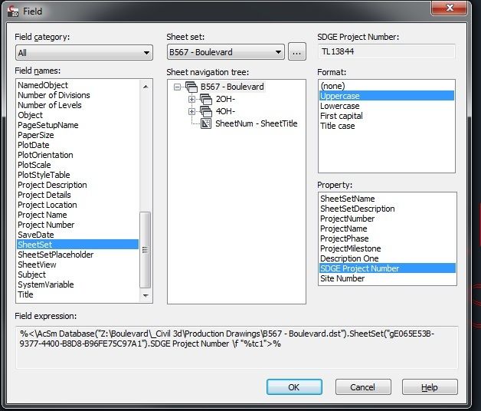
Task: Click the Field names scrollbar thumb
Action: point(145,250)
